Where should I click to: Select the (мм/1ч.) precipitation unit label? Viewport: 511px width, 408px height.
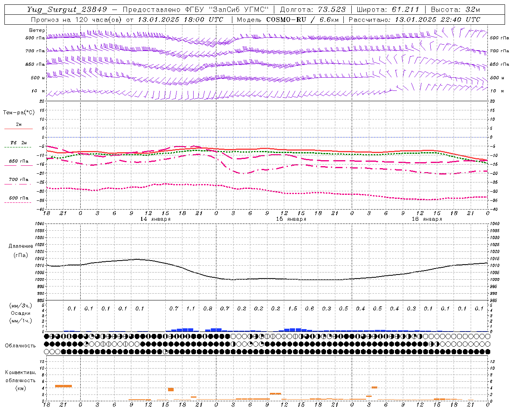tap(21, 321)
